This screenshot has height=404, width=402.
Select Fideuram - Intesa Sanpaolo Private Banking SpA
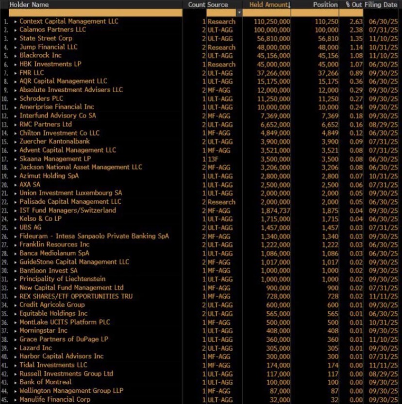(94, 236)
